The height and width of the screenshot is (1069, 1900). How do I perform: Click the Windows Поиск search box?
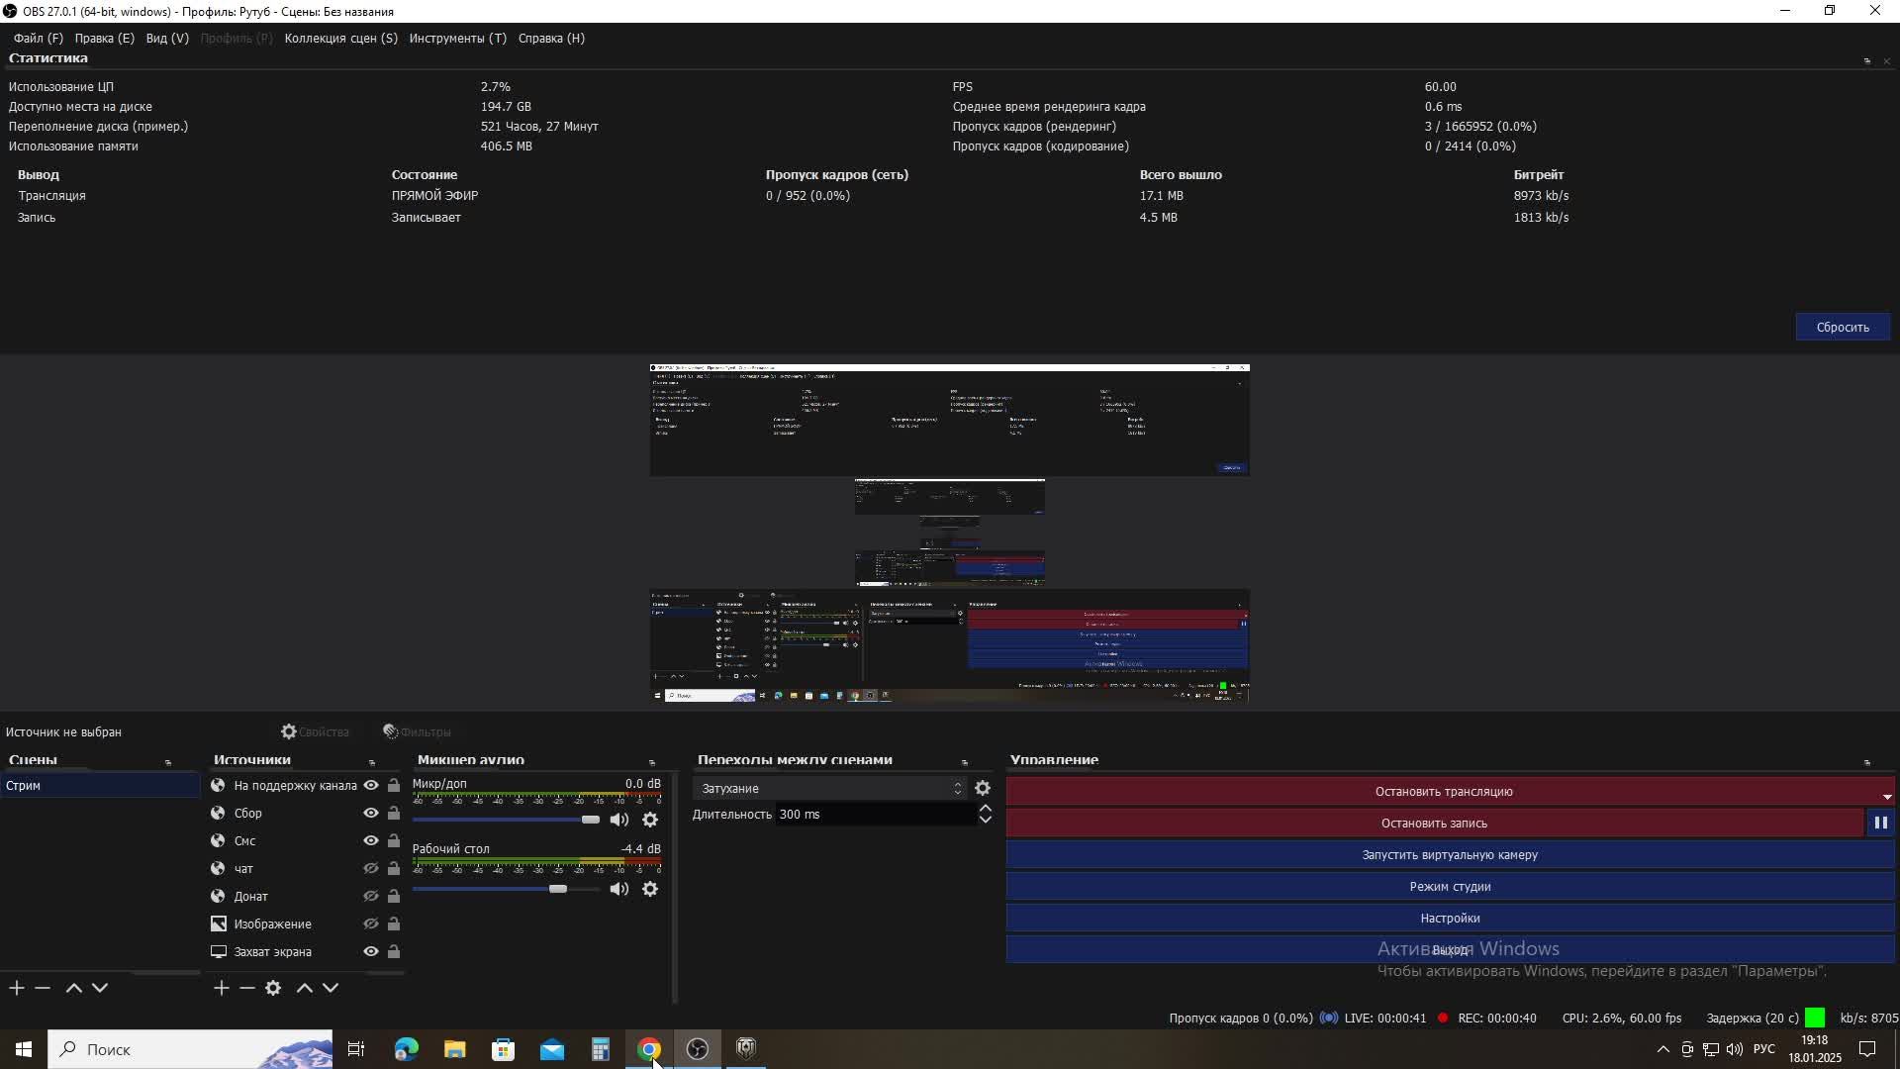coord(191,1049)
